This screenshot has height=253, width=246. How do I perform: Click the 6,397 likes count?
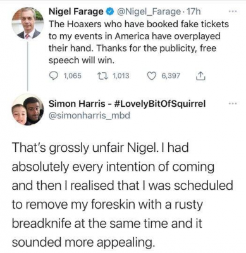tap(171, 75)
